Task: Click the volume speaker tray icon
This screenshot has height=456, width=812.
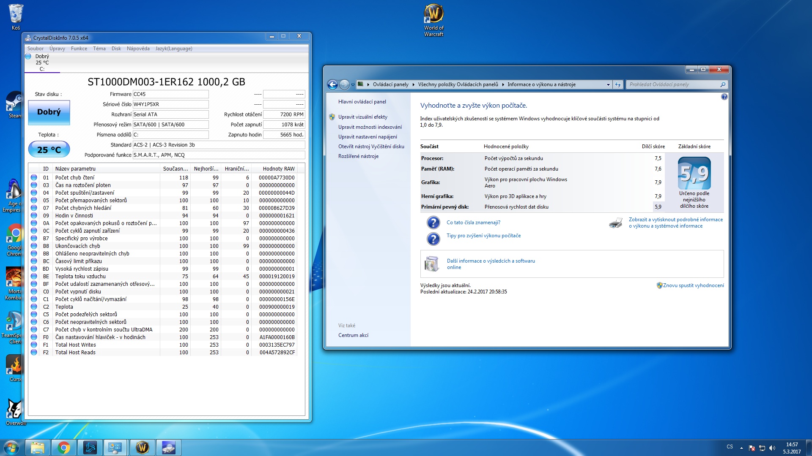Action: 772,448
